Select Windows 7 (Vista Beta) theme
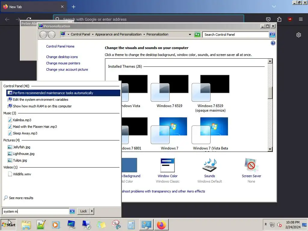 pyautogui.click(x=210, y=134)
